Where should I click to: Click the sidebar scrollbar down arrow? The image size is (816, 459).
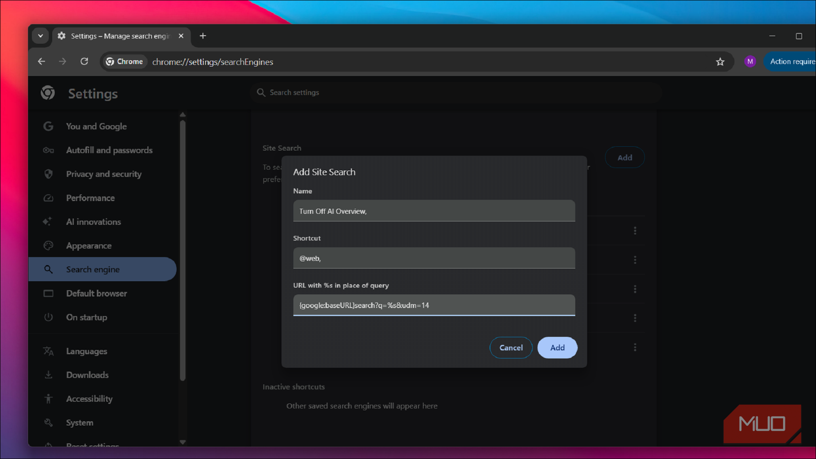click(183, 442)
